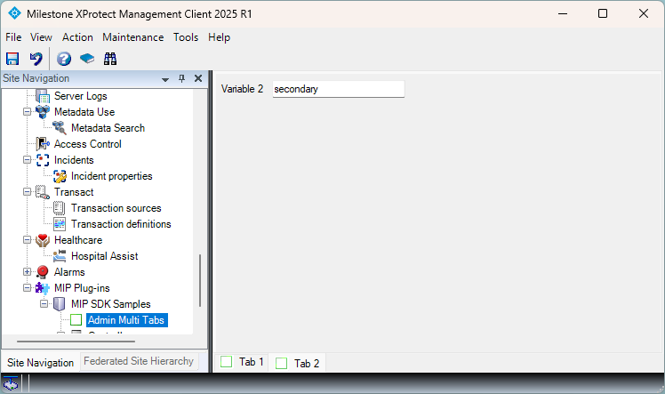Click the Metadata Search icon
This screenshot has height=394, width=665.
[x=60, y=128]
